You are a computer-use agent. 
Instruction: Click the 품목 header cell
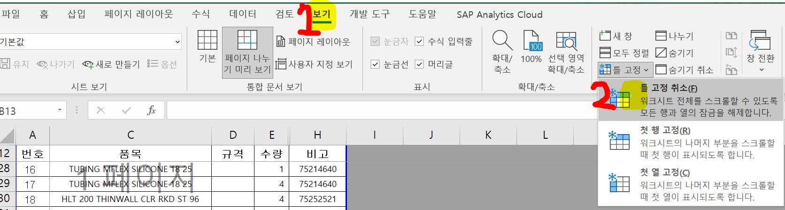pyautogui.click(x=131, y=153)
